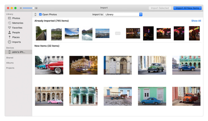Select the old arched doors photo

(x=118, y=65)
